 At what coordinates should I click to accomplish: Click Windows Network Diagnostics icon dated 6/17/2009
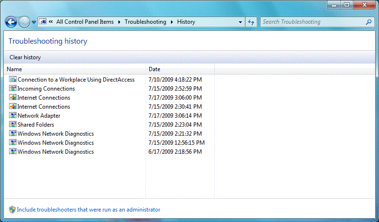point(13,151)
